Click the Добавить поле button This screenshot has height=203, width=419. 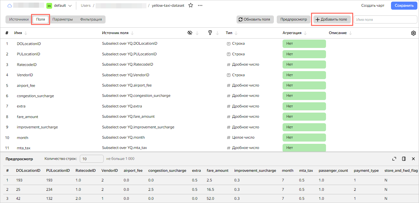pyautogui.click(x=332, y=19)
